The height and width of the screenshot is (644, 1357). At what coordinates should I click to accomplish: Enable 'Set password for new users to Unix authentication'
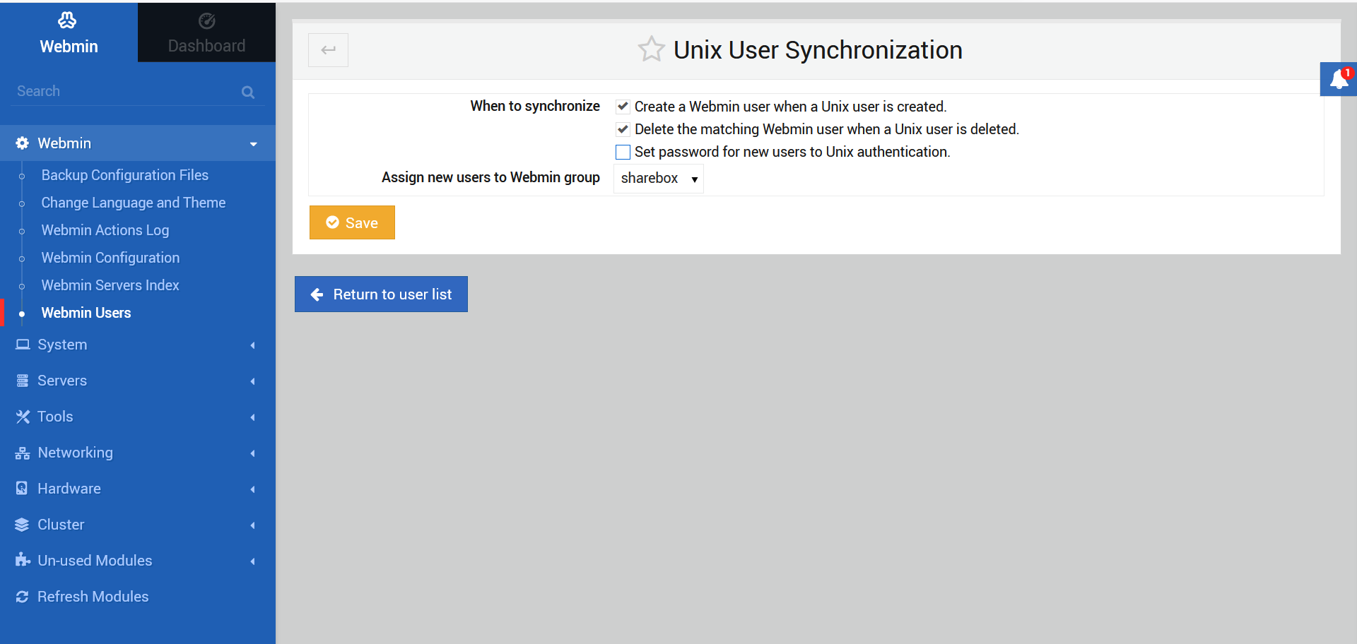point(623,152)
